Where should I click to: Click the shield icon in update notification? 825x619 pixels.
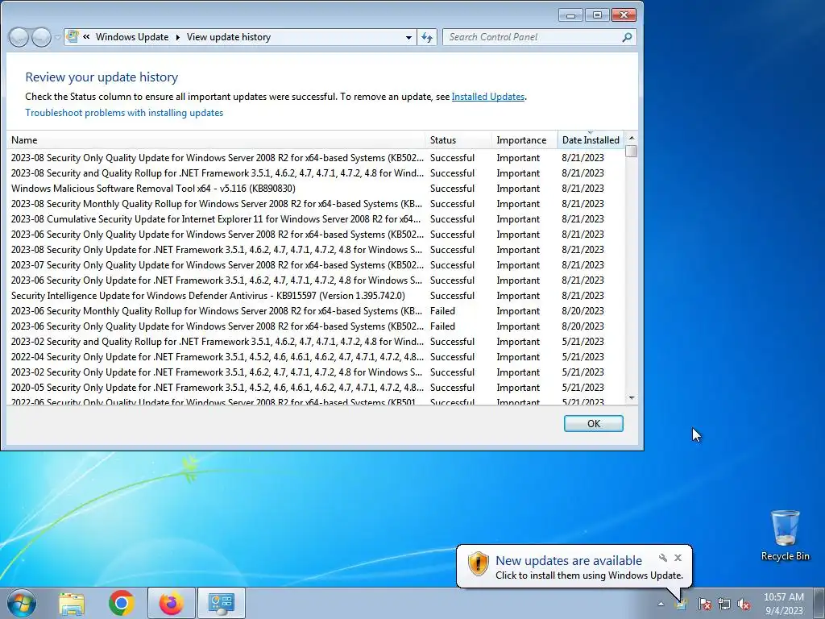[478, 563]
